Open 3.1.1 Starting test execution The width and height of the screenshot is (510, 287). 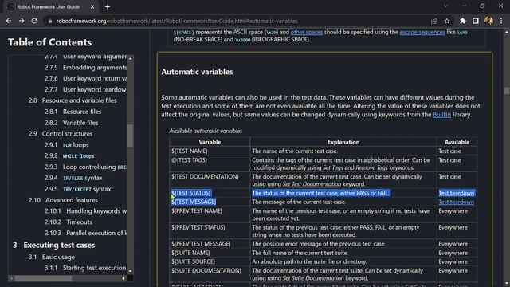pyautogui.click(x=85, y=268)
